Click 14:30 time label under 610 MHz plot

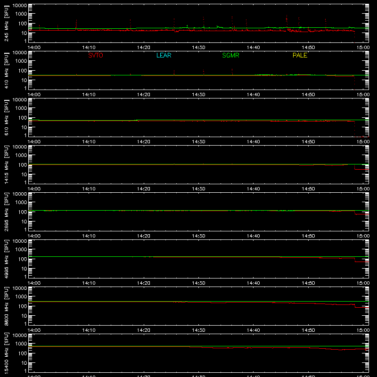point(198,142)
